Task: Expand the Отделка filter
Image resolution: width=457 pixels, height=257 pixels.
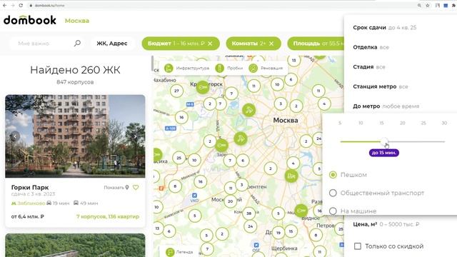Action: [x=371, y=47]
